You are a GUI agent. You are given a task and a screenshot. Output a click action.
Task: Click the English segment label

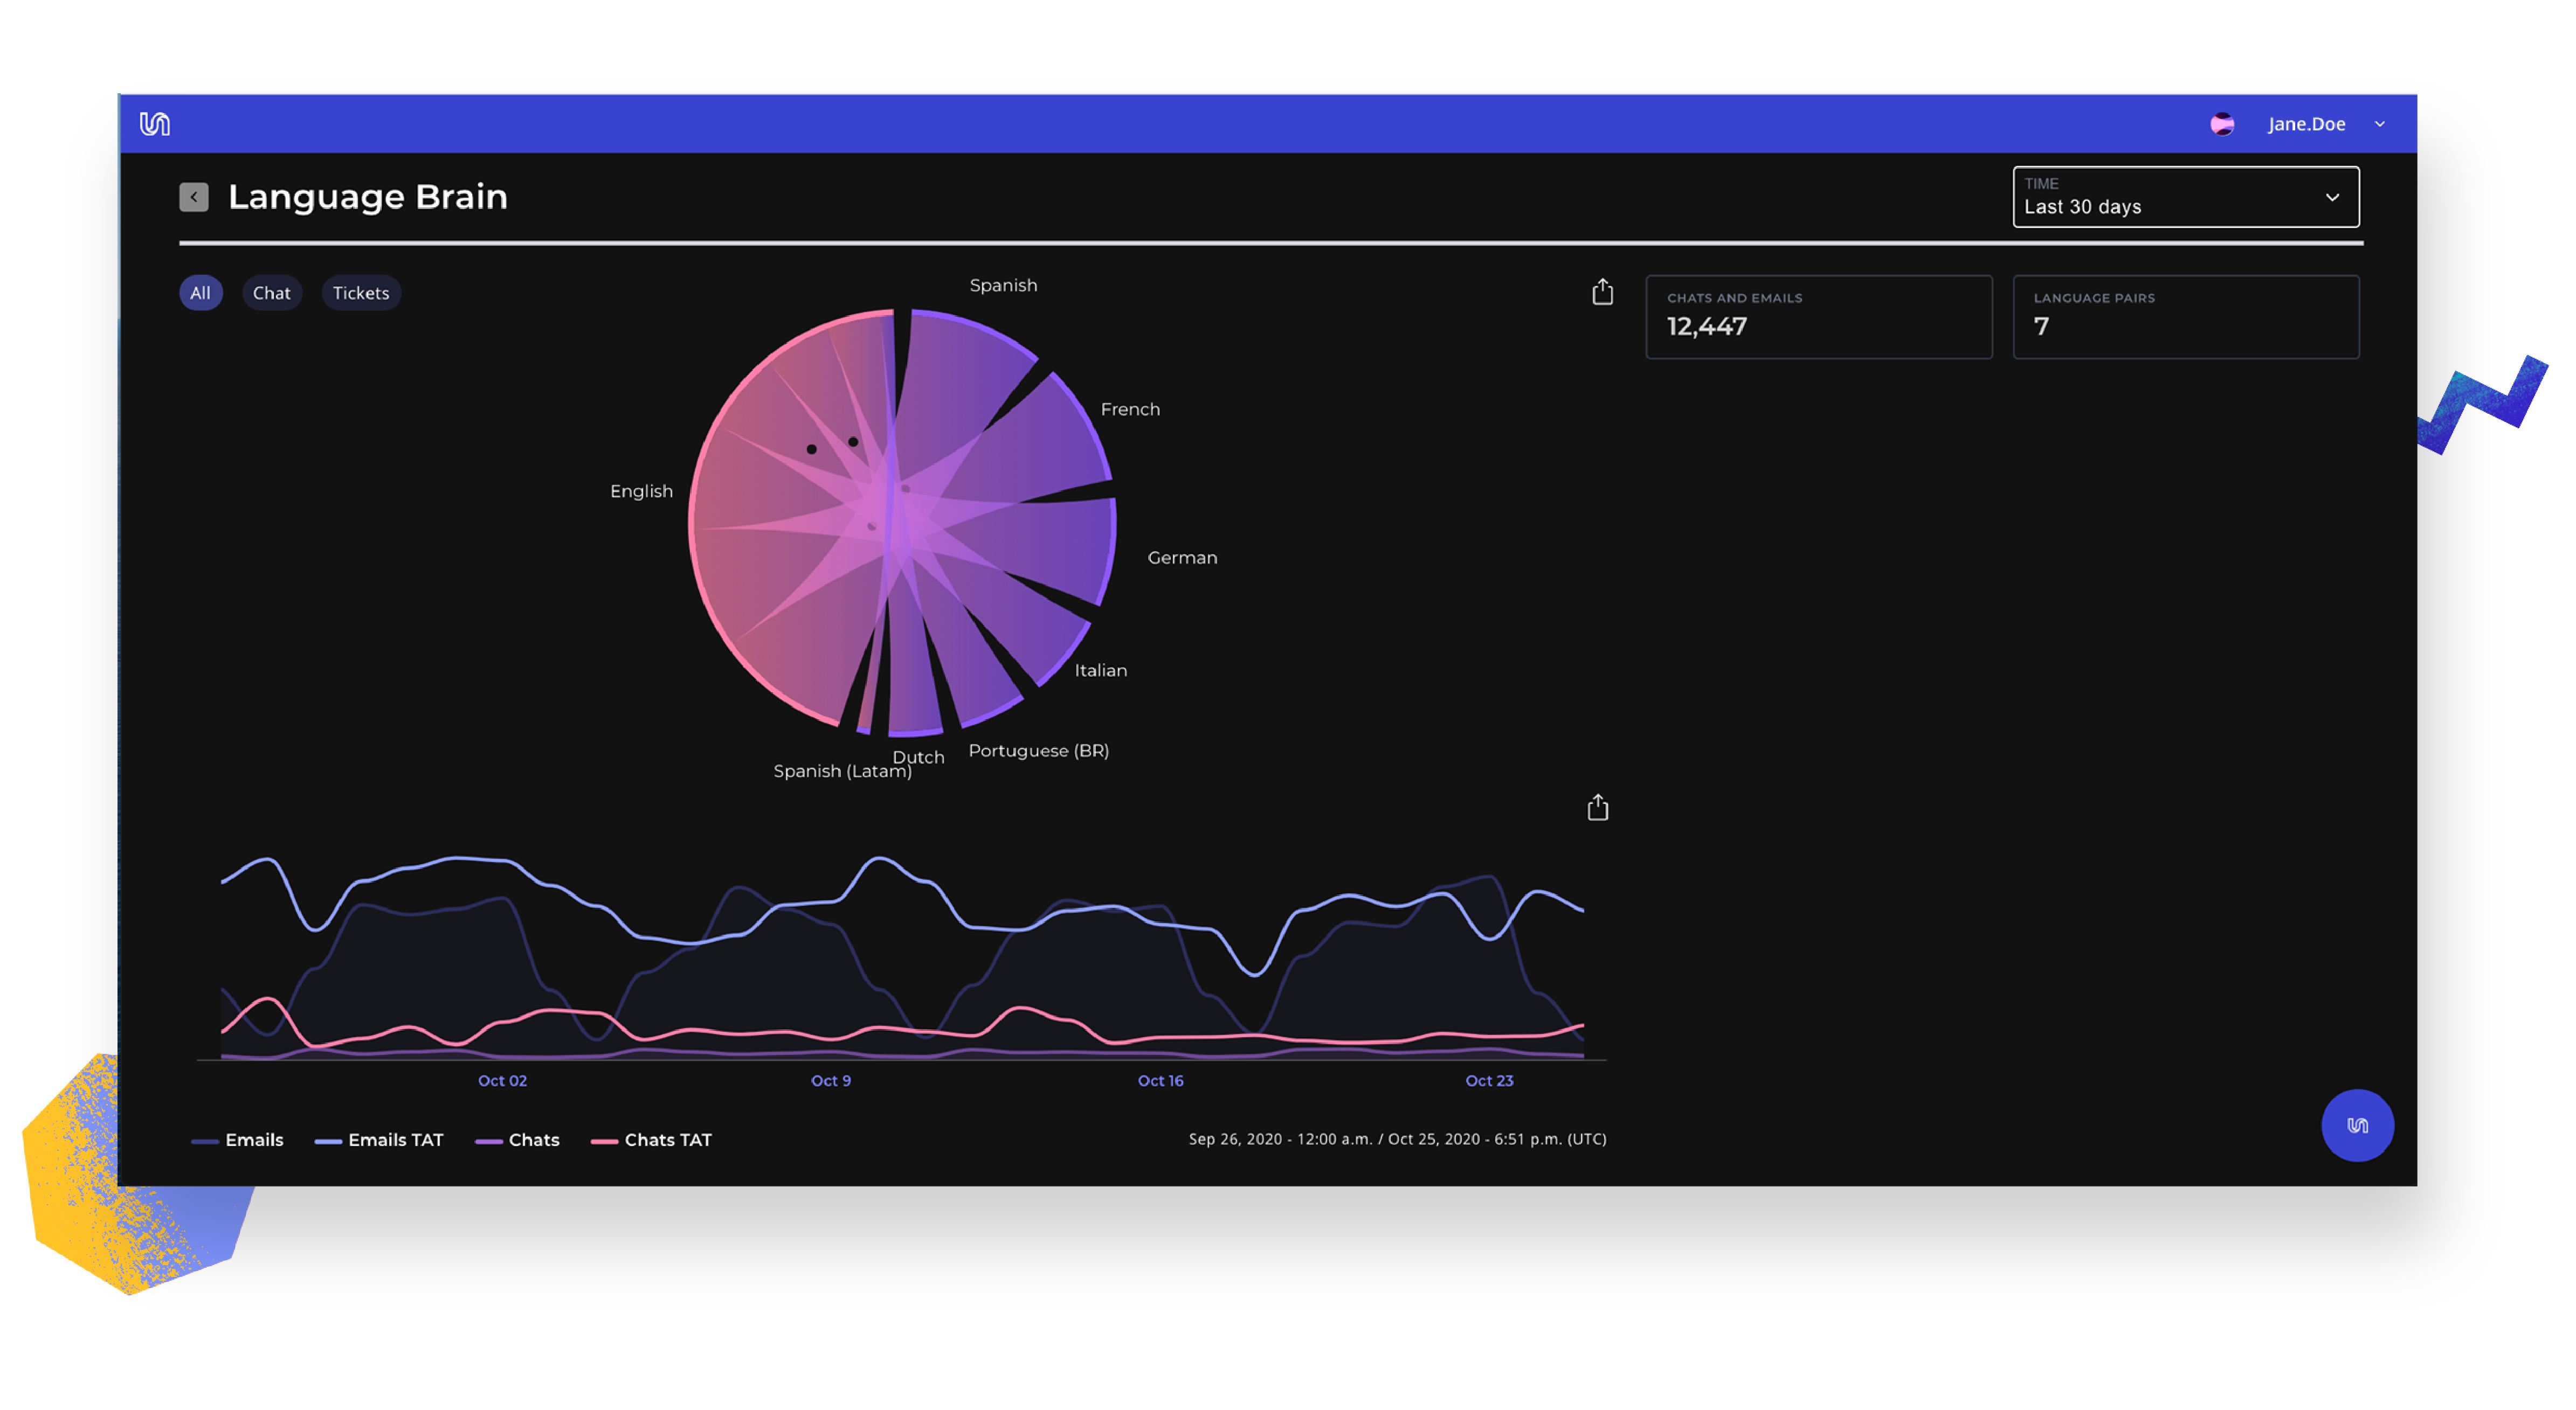(x=641, y=491)
